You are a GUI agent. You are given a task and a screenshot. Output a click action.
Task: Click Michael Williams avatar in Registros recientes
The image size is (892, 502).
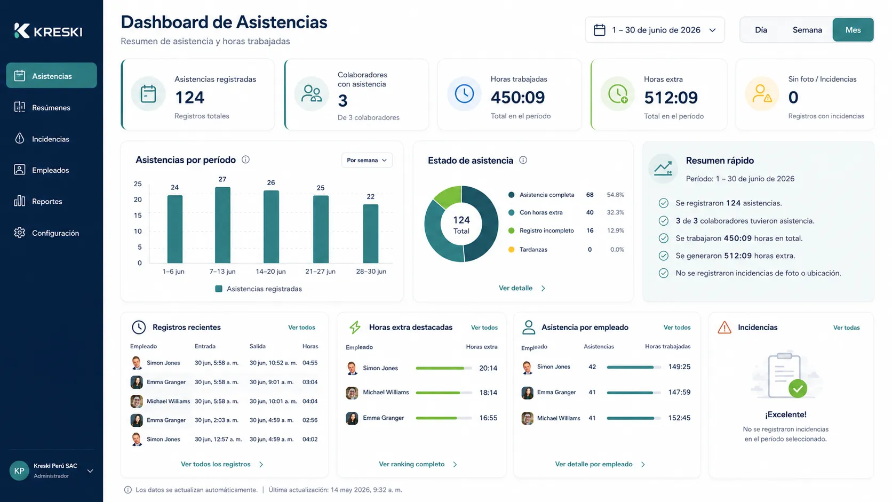(137, 401)
